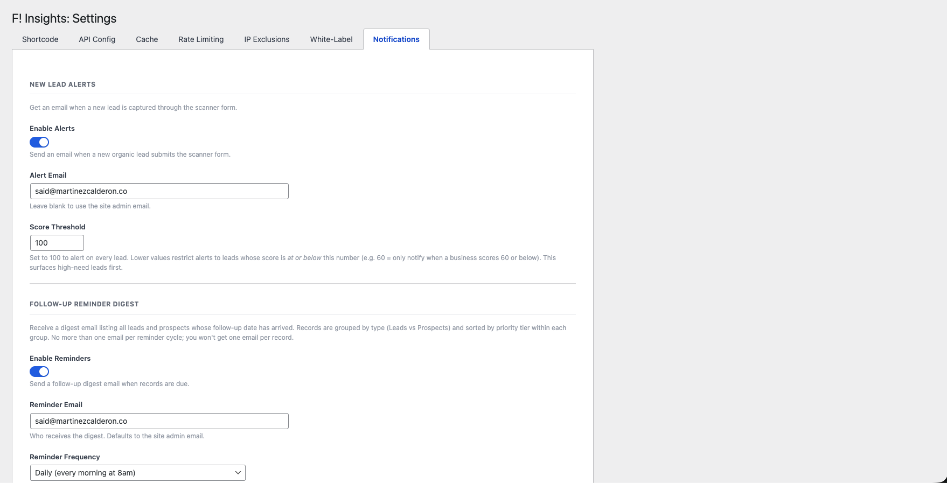This screenshot has width=947, height=483.
Task: Click the Score Threshold label
Action: (58, 227)
